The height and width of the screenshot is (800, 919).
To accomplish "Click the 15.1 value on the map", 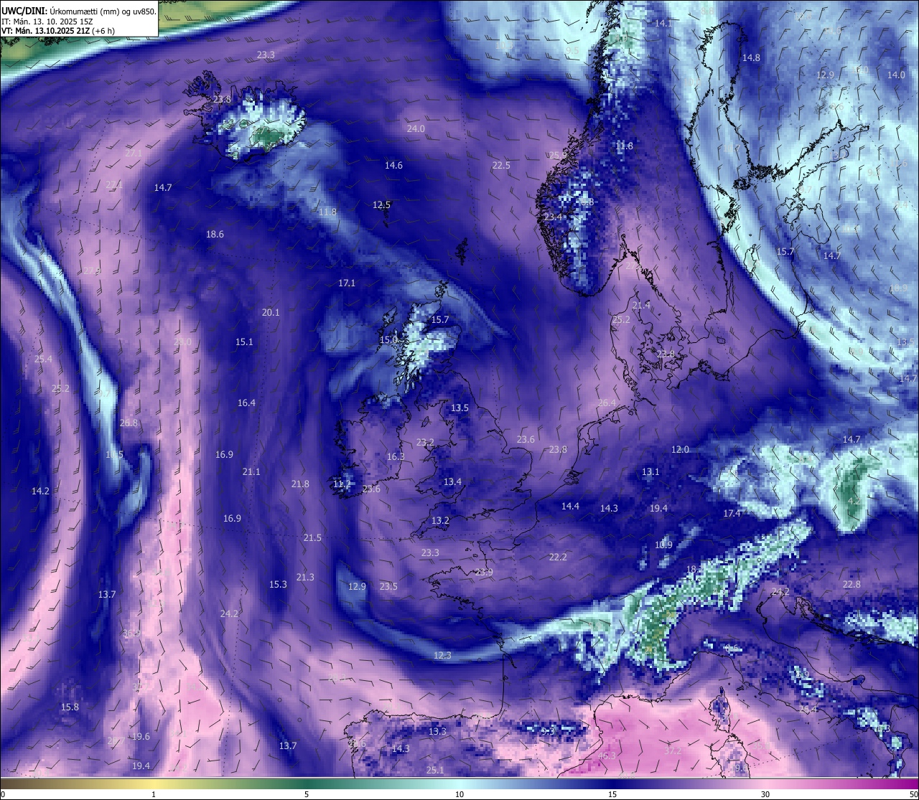I will point(244,342).
